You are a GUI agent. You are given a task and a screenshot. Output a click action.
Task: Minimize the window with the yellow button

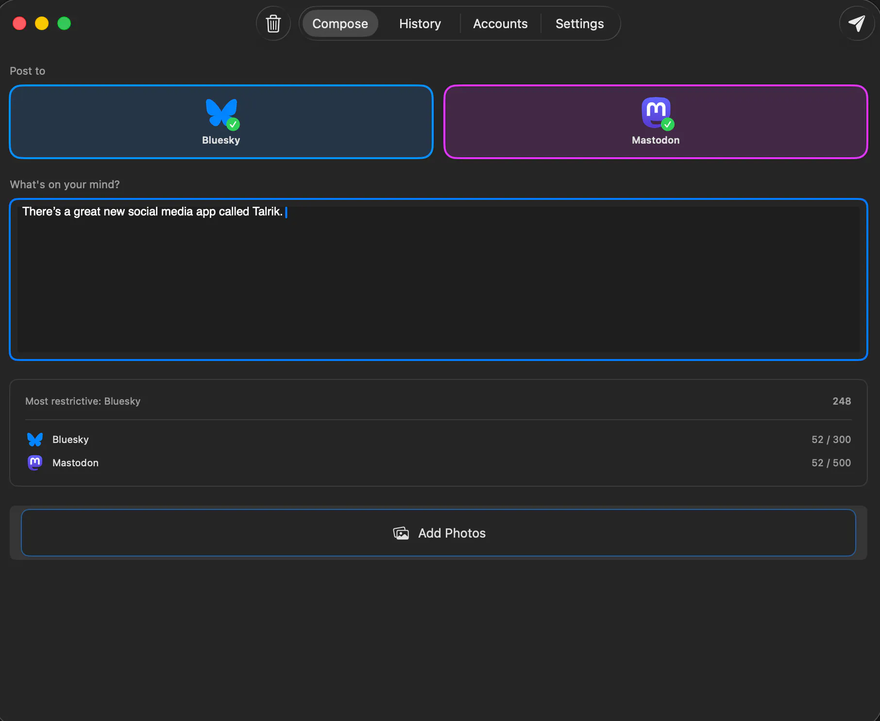(x=42, y=23)
